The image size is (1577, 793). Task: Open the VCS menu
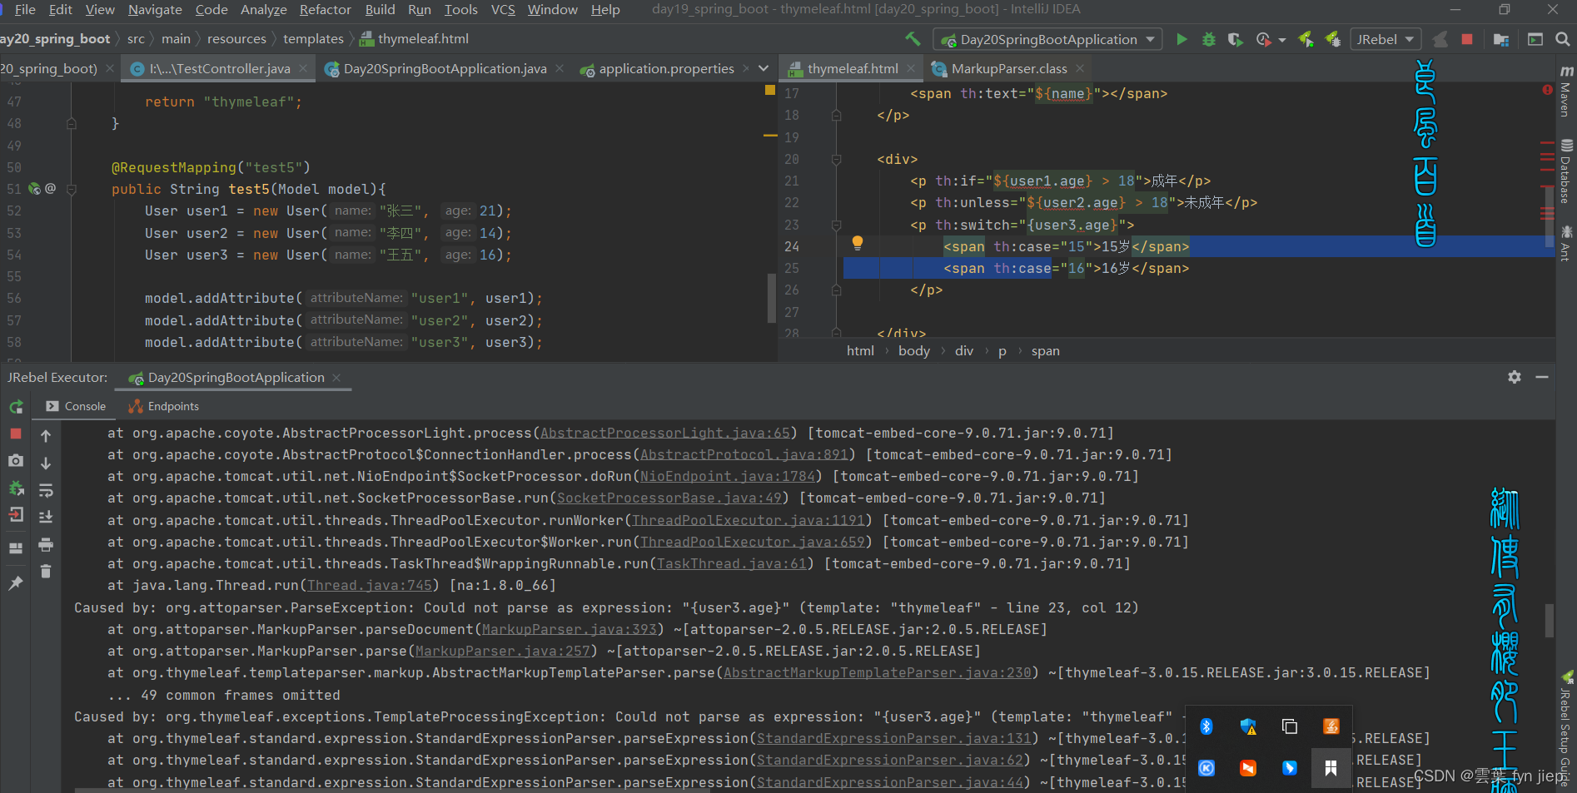(x=503, y=9)
